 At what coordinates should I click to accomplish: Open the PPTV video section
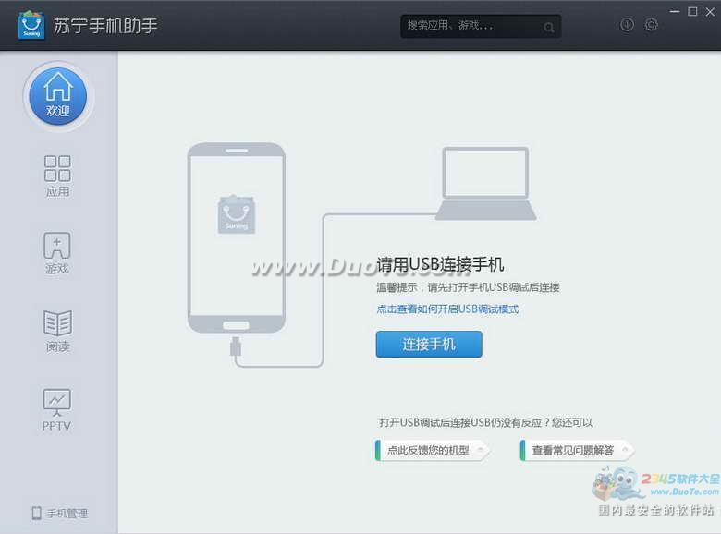[x=57, y=410]
